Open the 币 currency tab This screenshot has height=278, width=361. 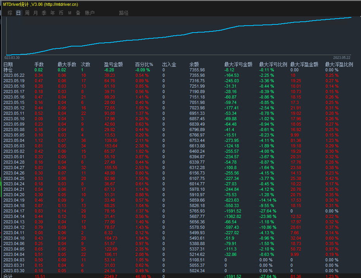(61, 13)
